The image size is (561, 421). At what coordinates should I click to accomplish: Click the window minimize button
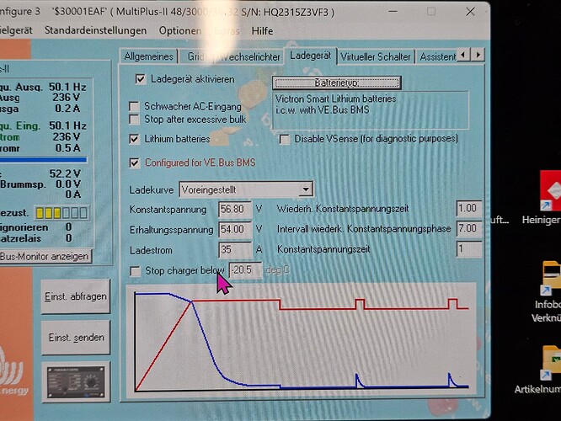(x=393, y=12)
